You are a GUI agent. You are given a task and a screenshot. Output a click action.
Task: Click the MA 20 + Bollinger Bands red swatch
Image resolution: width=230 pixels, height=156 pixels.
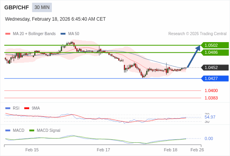click(8, 34)
